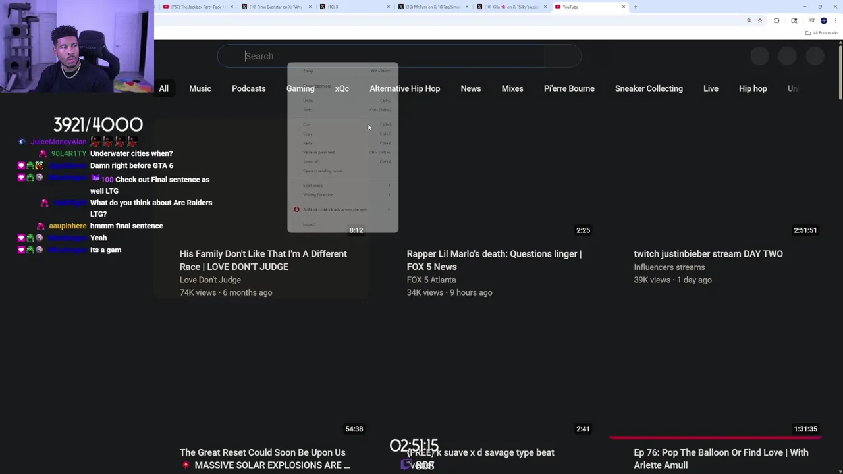
Task: Choose Select all in context menu
Action: click(342, 161)
